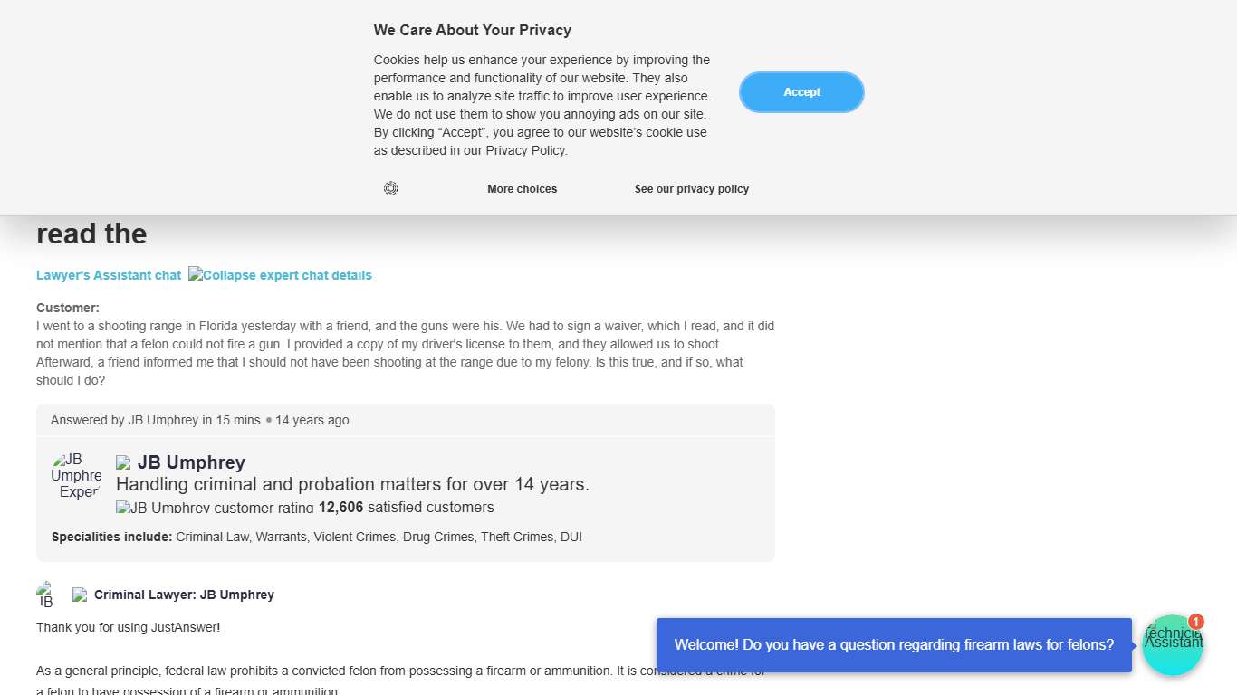Open the Technician Assistant chat bubble icon
This screenshot has width=1237, height=695.
(1172, 646)
